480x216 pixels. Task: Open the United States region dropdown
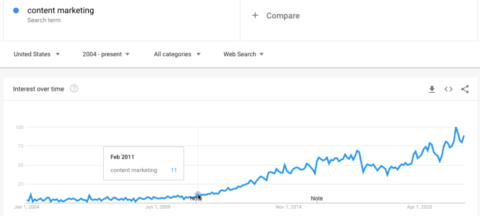point(37,54)
